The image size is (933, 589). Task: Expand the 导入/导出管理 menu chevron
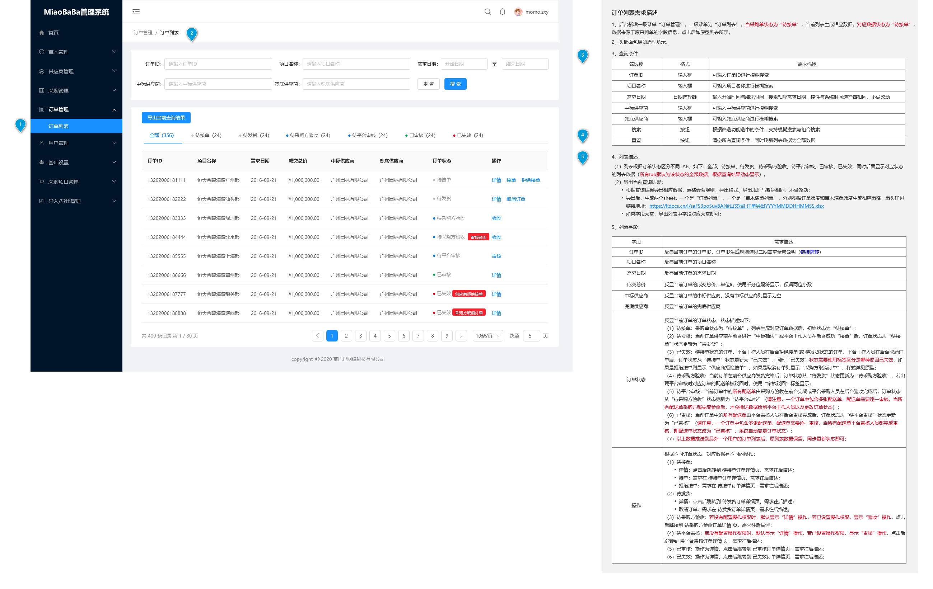(114, 201)
